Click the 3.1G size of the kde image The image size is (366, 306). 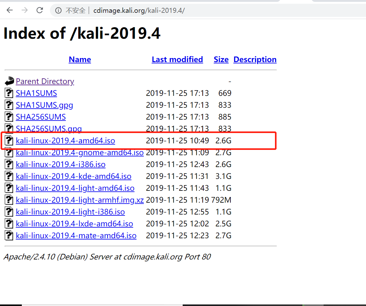coord(223,176)
